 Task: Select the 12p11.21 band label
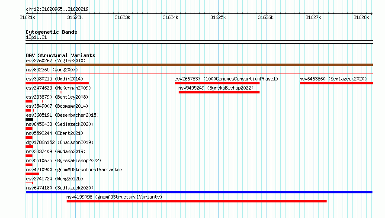click(36, 37)
